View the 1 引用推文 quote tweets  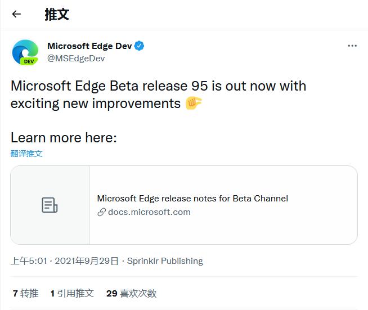(x=72, y=293)
